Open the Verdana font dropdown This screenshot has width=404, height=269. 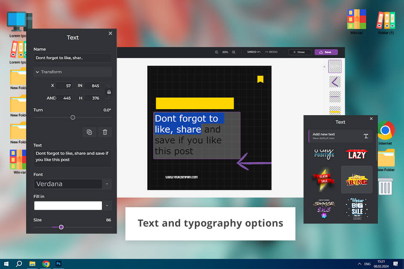click(x=107, y=184)
